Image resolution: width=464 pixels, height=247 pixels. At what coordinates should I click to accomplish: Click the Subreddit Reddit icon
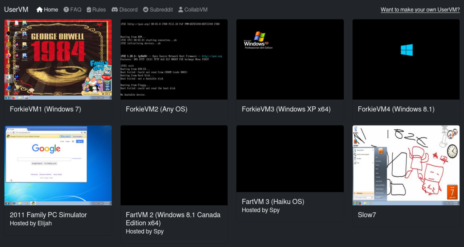click(146, 10)
